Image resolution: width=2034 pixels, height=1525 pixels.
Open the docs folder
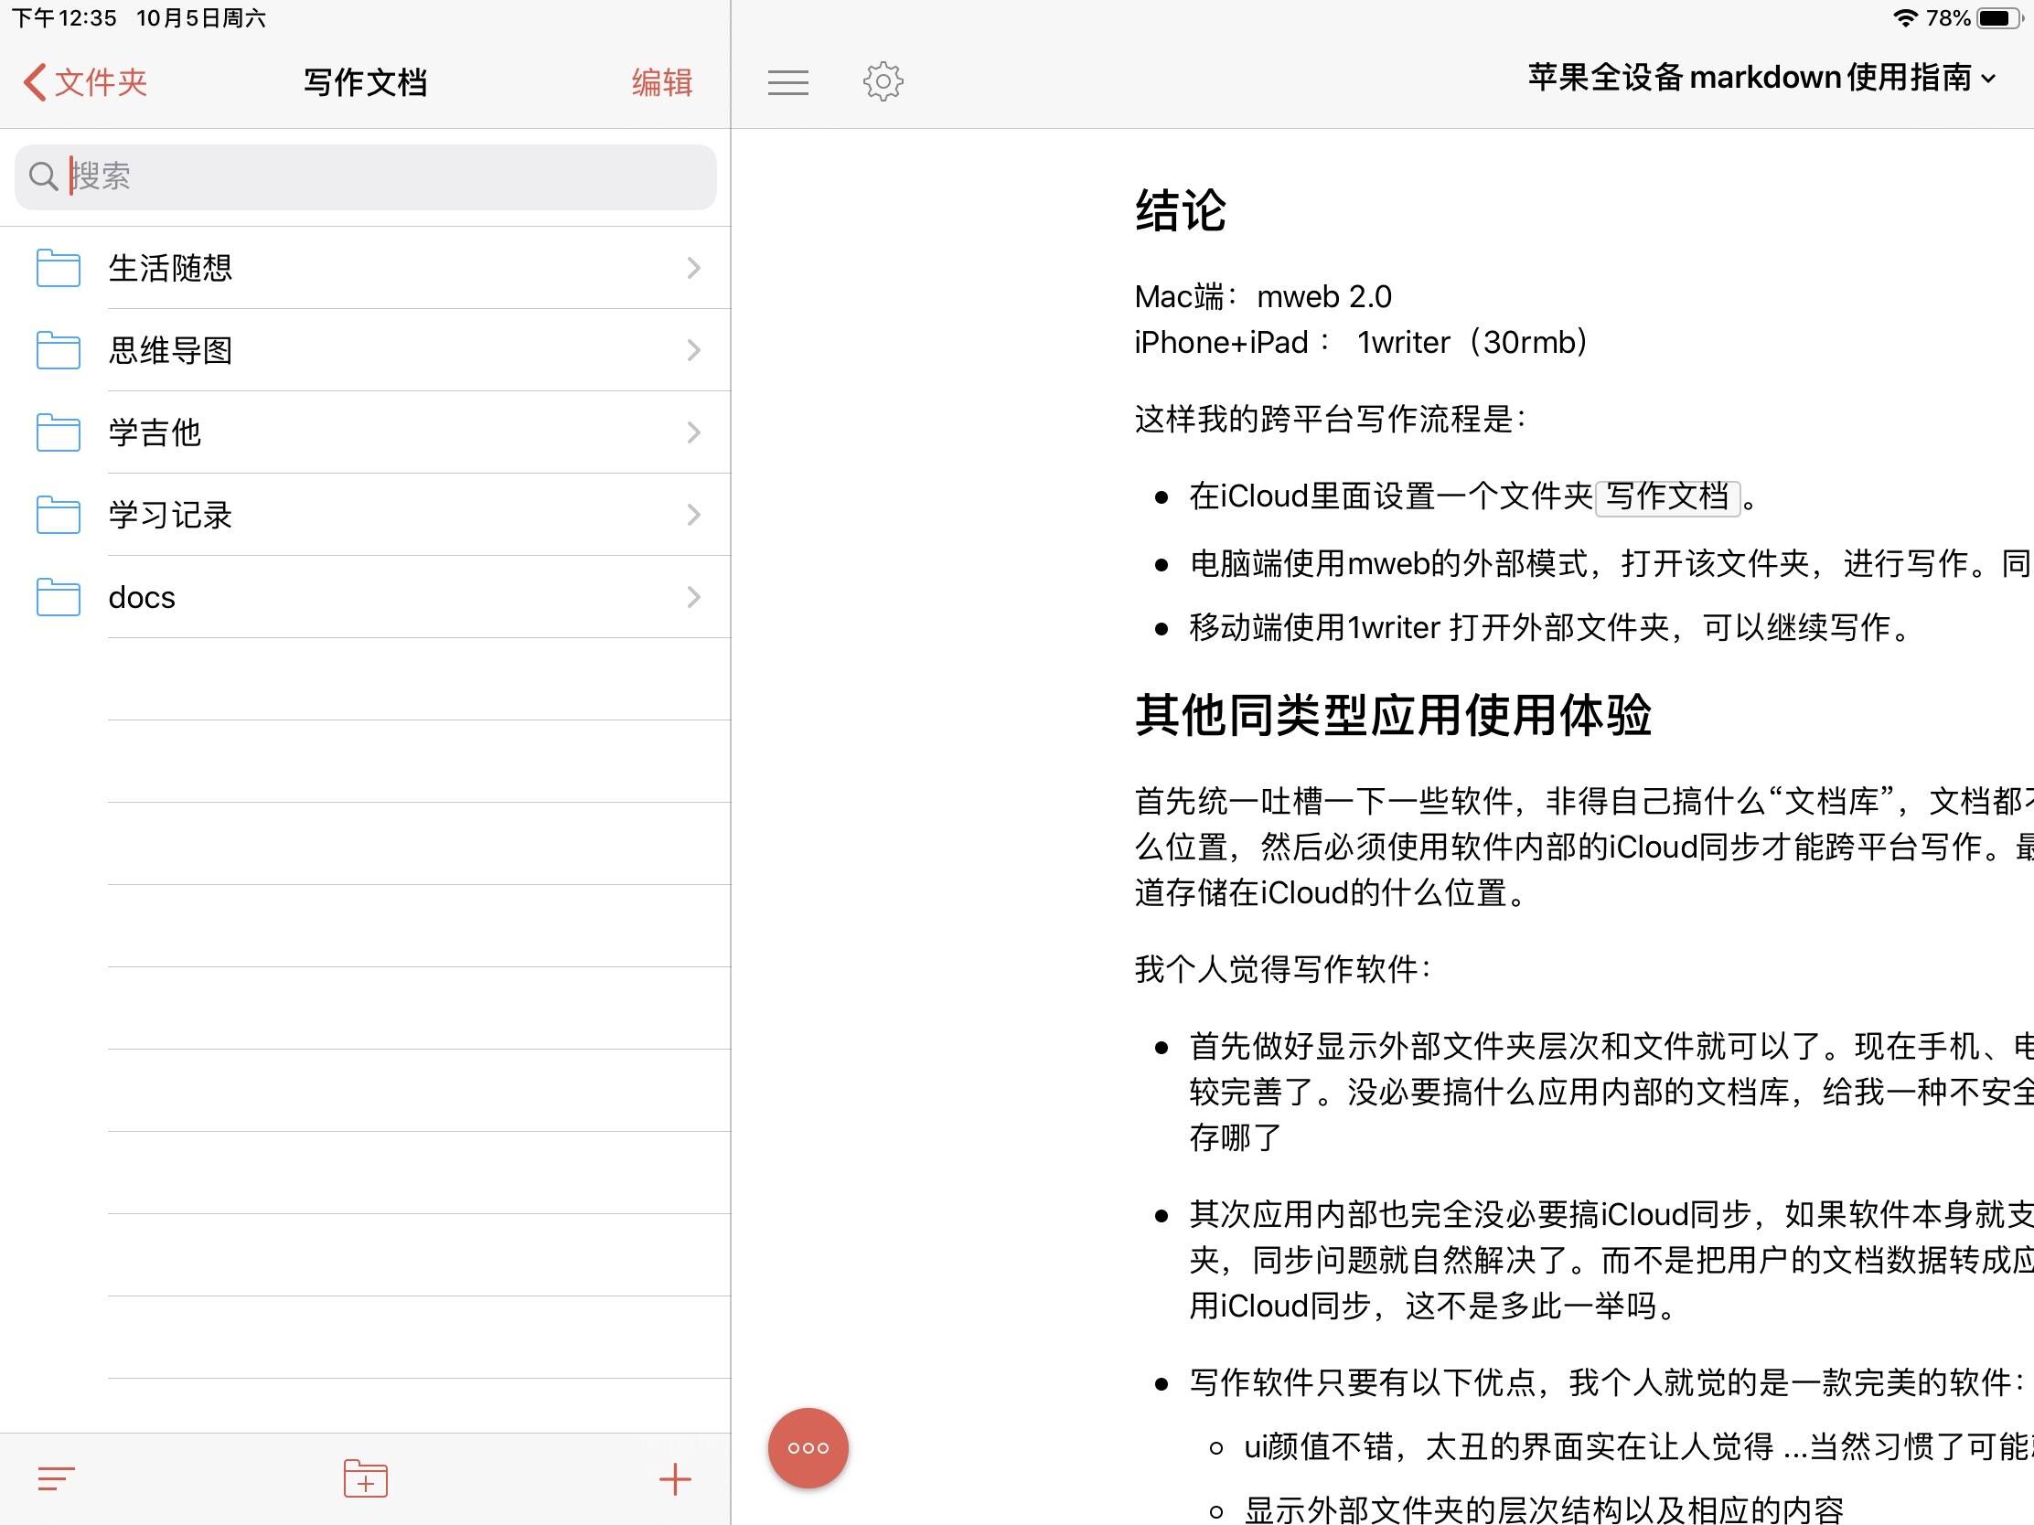click(x=365, y=597)
